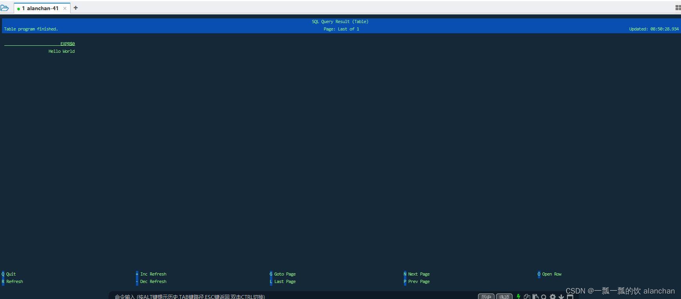
Task: Select the Hello World result row
Action: [x=62, y=51]
